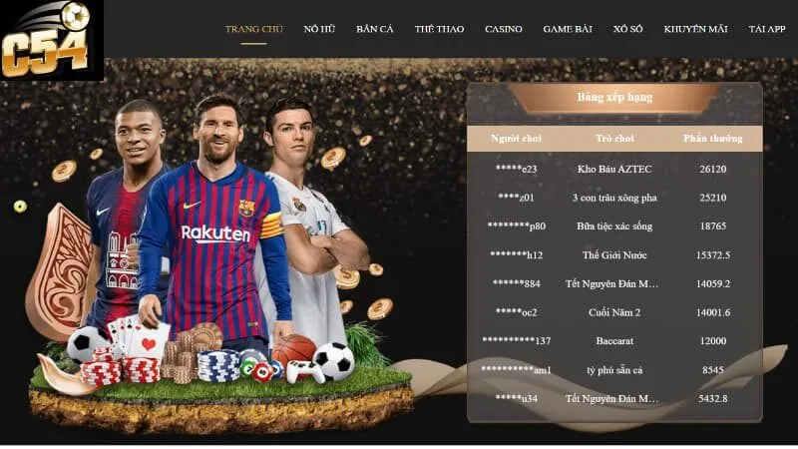Select the Baccarat leaderboard entry
Viewport: 798px width, 449px height.
tap(614, 341)
